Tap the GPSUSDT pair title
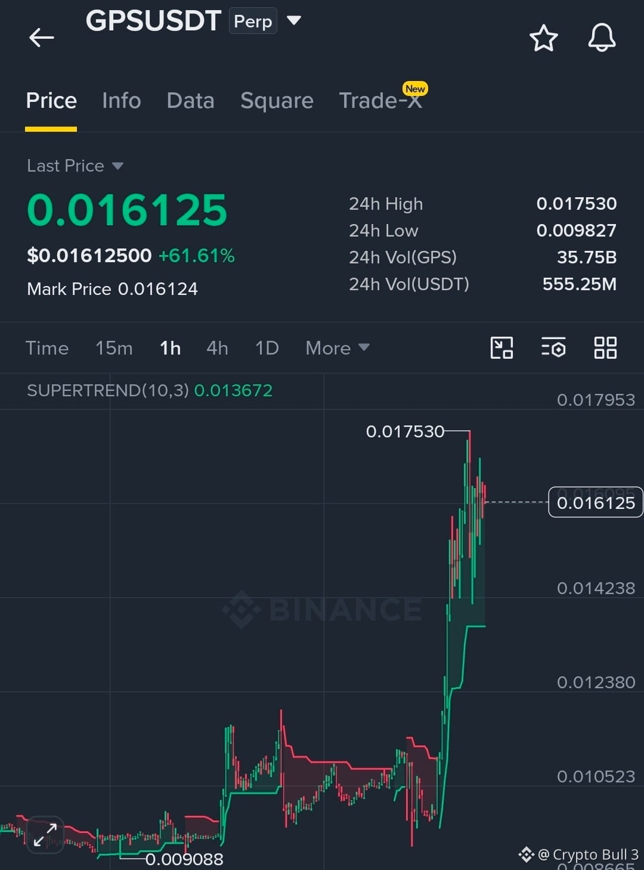644x870 pixels. (x=153, y=21)
